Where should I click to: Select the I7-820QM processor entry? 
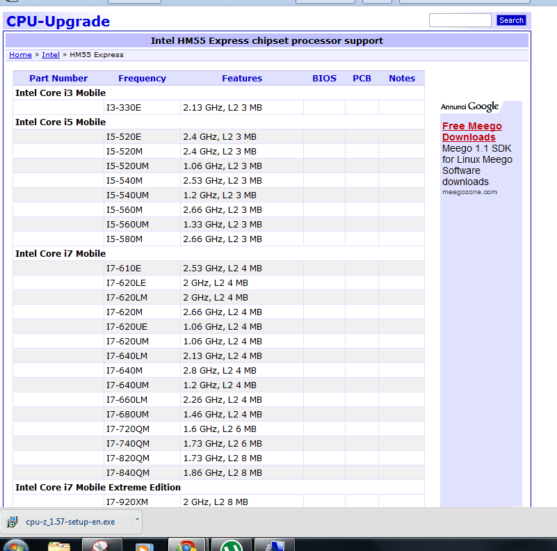pyautogui.click(x=128, y=458)
